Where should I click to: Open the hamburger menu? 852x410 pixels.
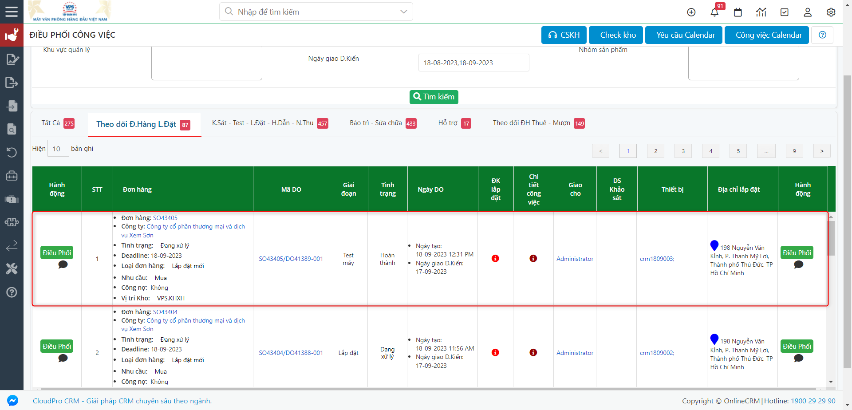pos(12,12)
